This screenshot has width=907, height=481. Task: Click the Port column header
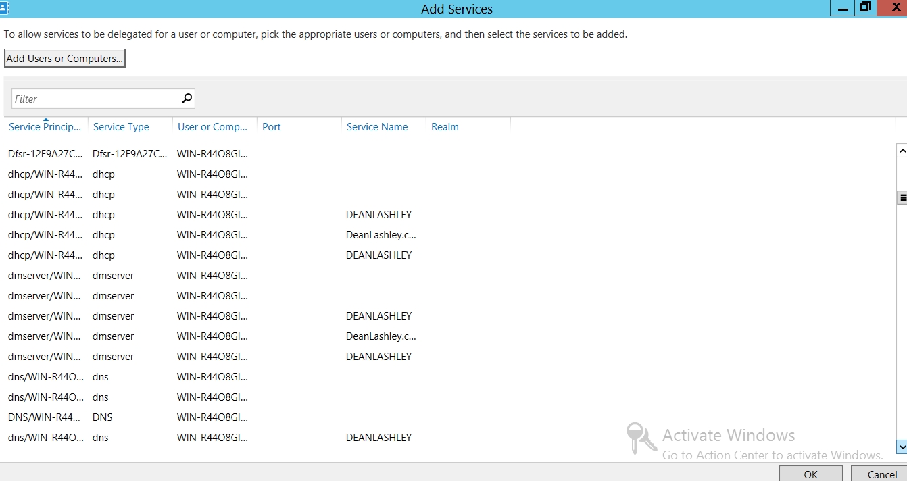(x=272, y=127)
